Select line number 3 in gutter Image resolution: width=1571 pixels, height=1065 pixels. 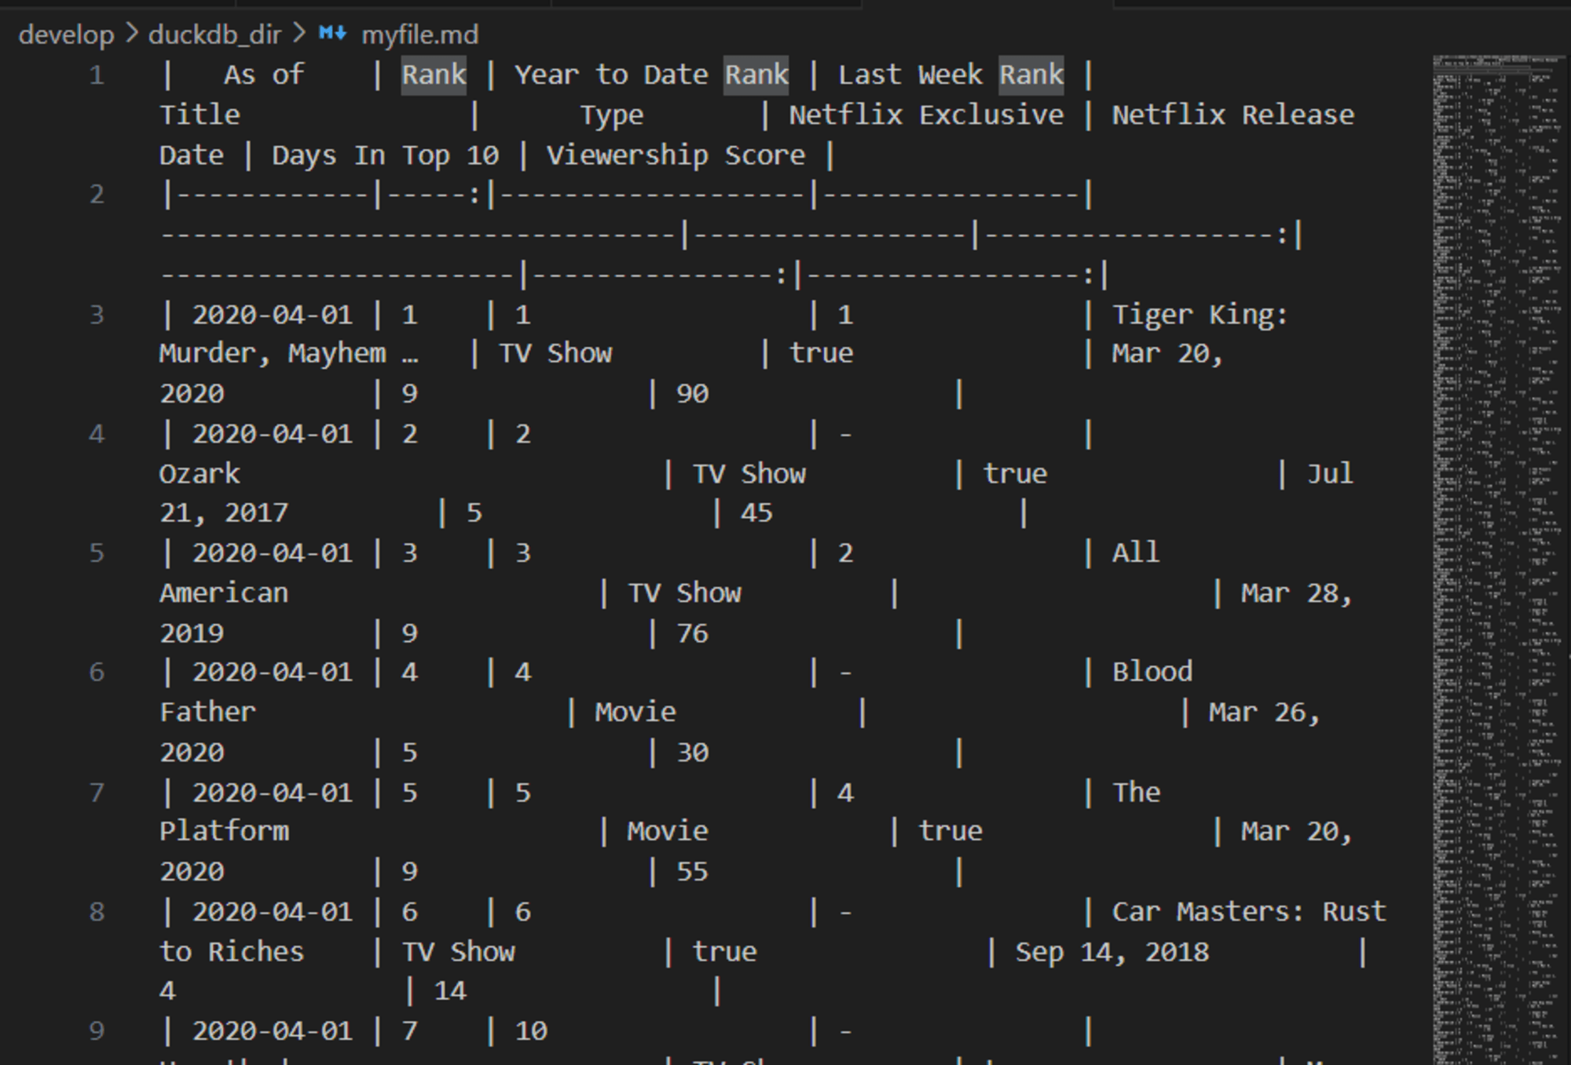tap(97, 315)
